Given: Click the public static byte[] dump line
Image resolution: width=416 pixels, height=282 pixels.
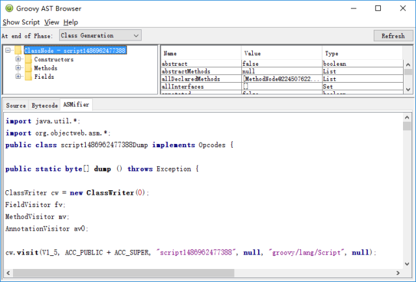Looking at the screenshot, I should click(x=102, y=169).
